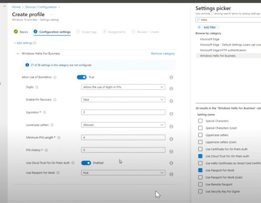Image resolution: width=261 pixels, height=203 pixels.
Task: Remove the Enable Pin Recovery setting
Action: (x=171, y=101)
